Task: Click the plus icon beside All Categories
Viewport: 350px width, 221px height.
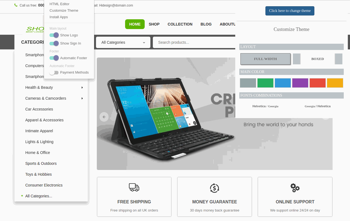Action: pyautogui.click(x=22, y=196)
